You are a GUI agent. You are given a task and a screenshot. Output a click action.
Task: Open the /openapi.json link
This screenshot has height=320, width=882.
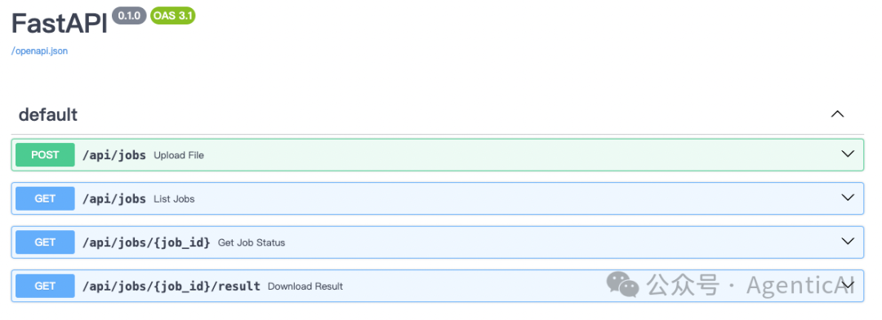click(x=39, y=51)
